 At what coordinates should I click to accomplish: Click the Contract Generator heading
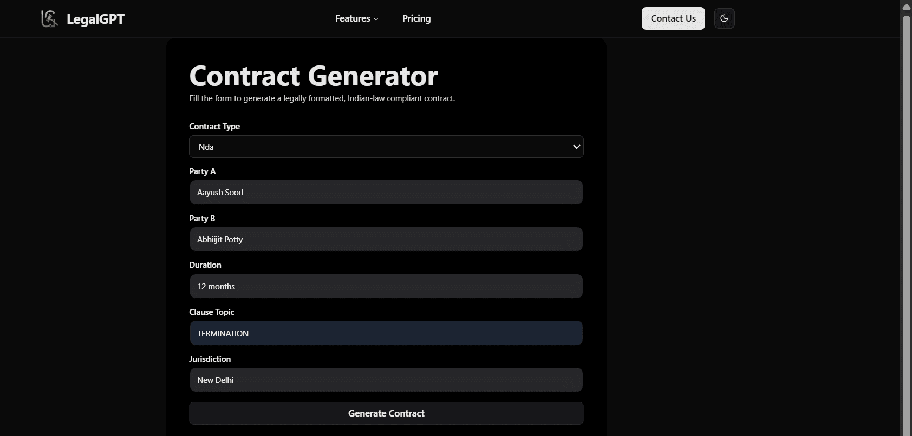[313, 76]
